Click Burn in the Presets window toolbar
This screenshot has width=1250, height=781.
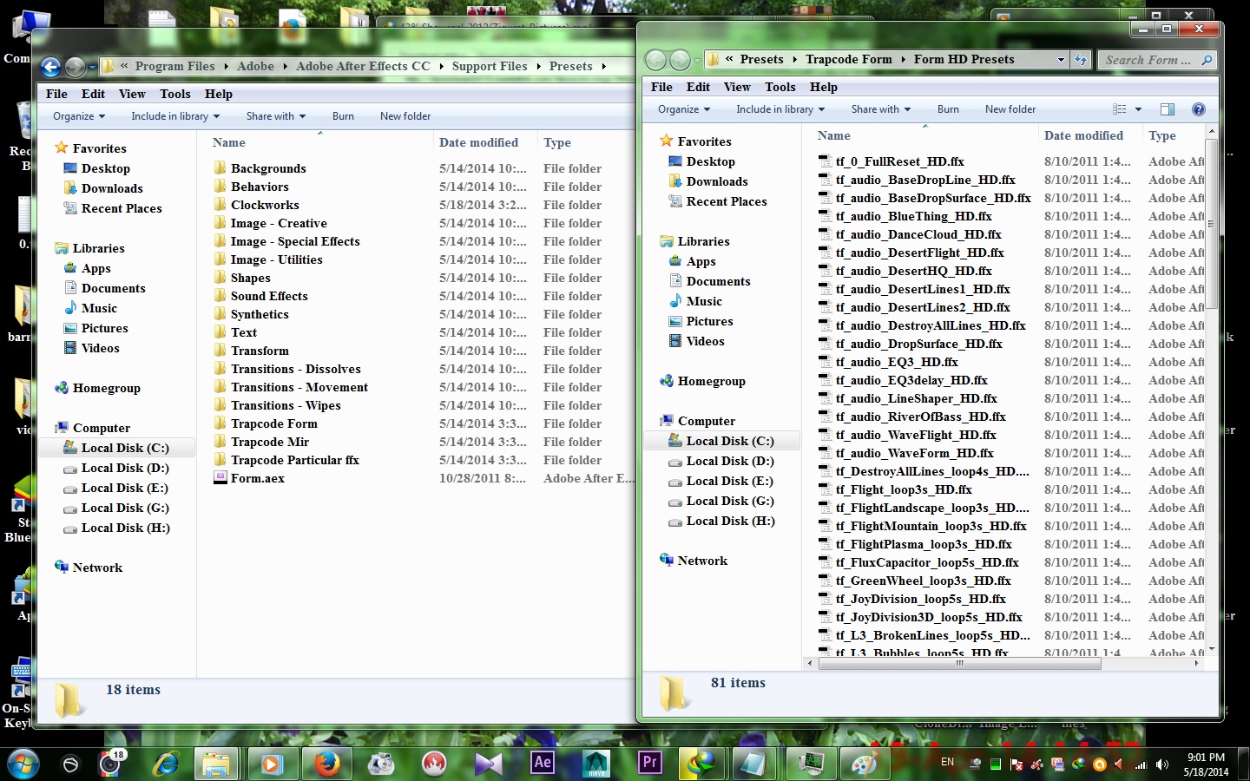click(x=343, y=116)
